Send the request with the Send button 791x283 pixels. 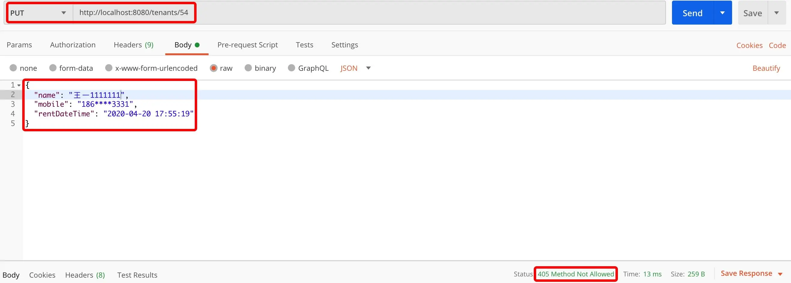(x=692, y=13)
